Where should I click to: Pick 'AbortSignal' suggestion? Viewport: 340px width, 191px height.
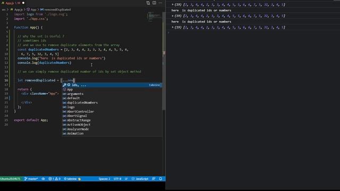pos(112,116)
